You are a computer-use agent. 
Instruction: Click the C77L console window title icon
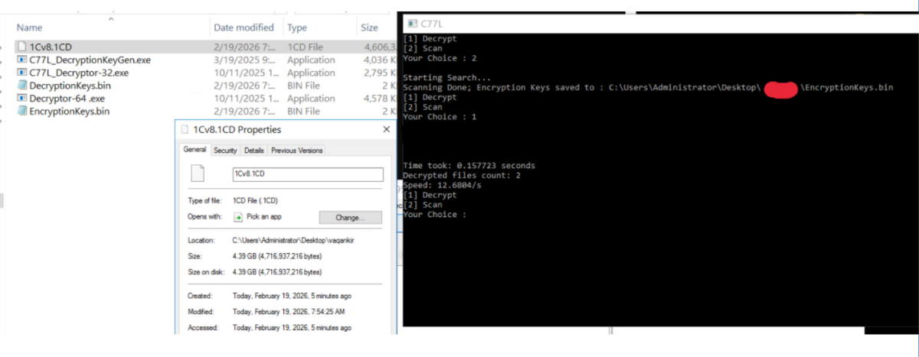tap(412, 24)
